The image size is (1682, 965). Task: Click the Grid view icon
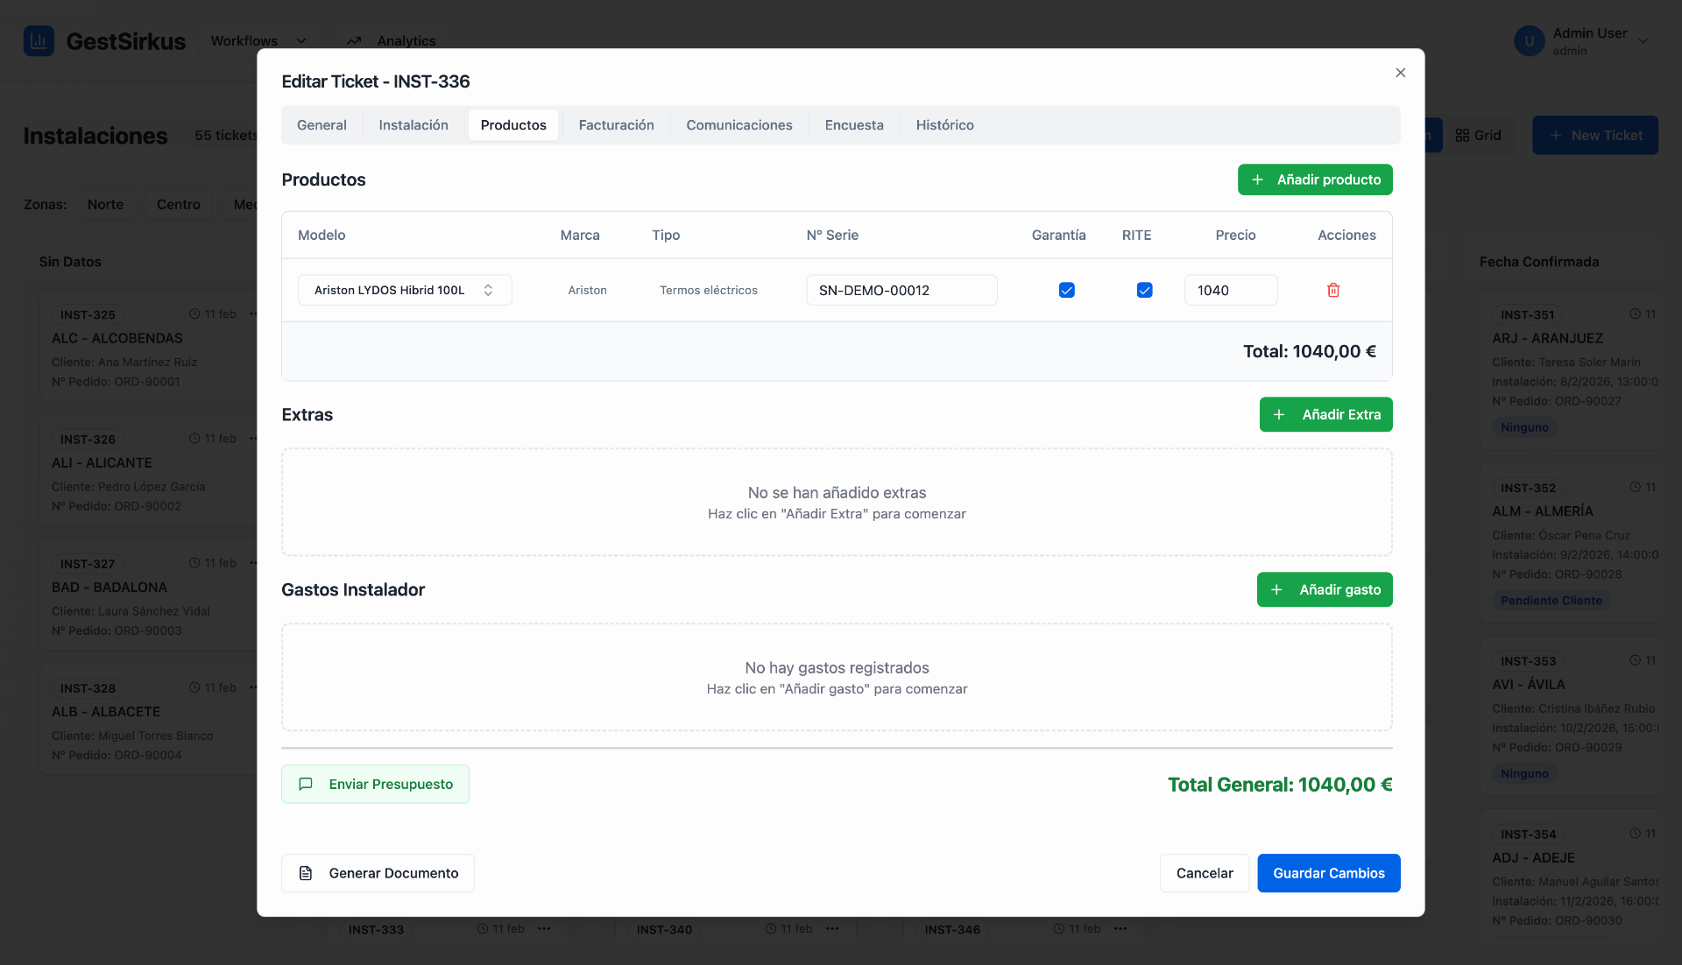tap(1462, 135)
